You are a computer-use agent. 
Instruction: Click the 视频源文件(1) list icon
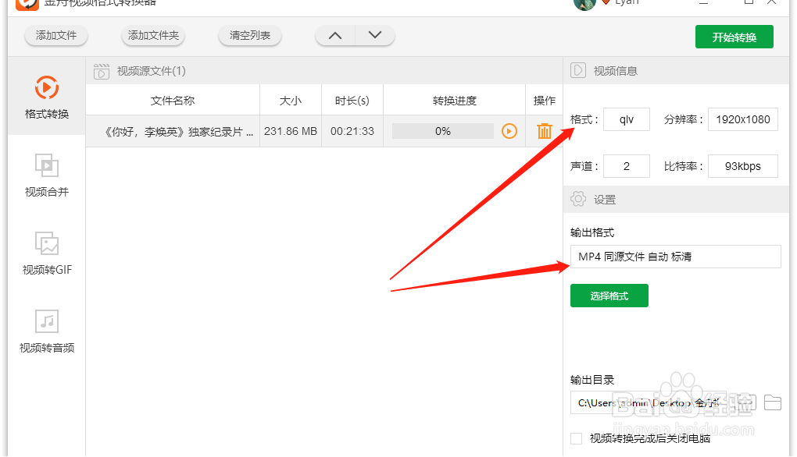[101, 71]
